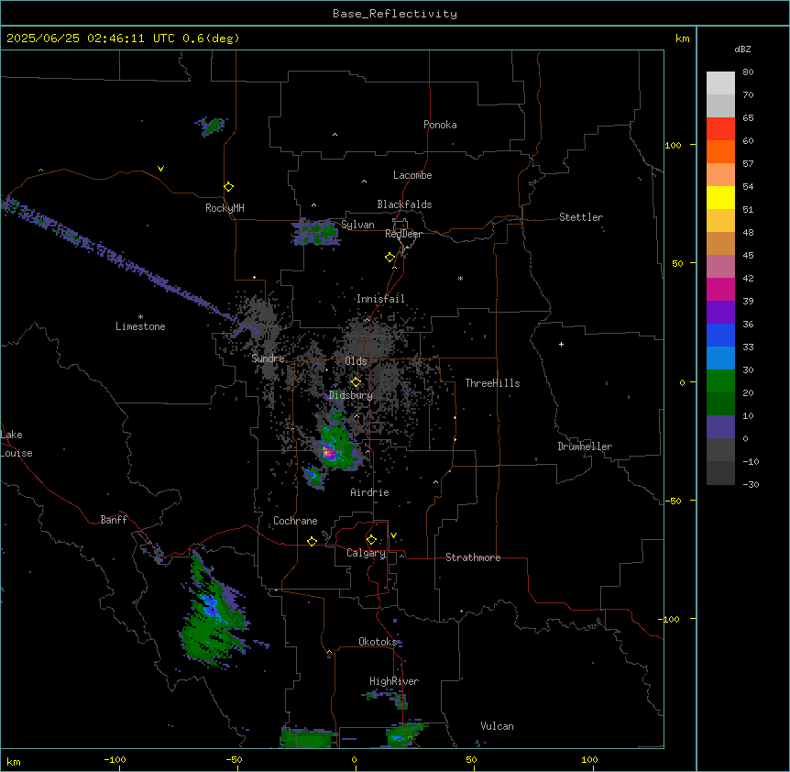Click the RedDeer city label
Image resolution: width=790 pixels, height=772 pixels.
(403, 234)
